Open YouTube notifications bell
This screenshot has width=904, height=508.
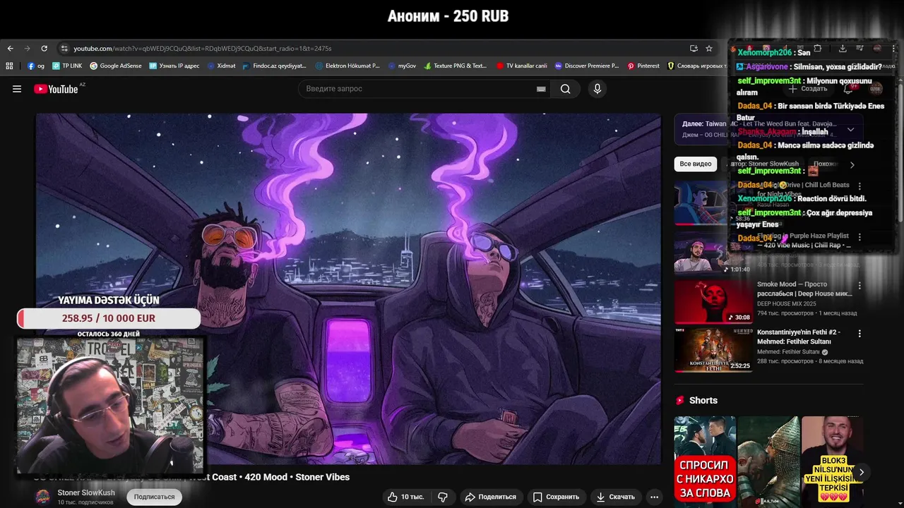coord(849,89)
